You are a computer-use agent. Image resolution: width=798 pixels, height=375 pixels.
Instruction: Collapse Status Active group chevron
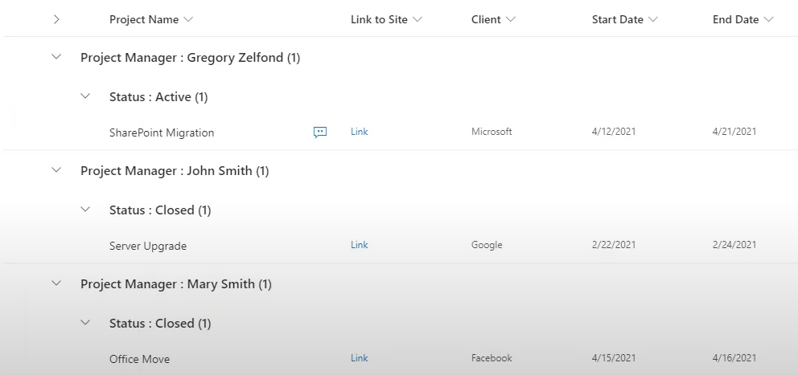click(x=85, y=96)
